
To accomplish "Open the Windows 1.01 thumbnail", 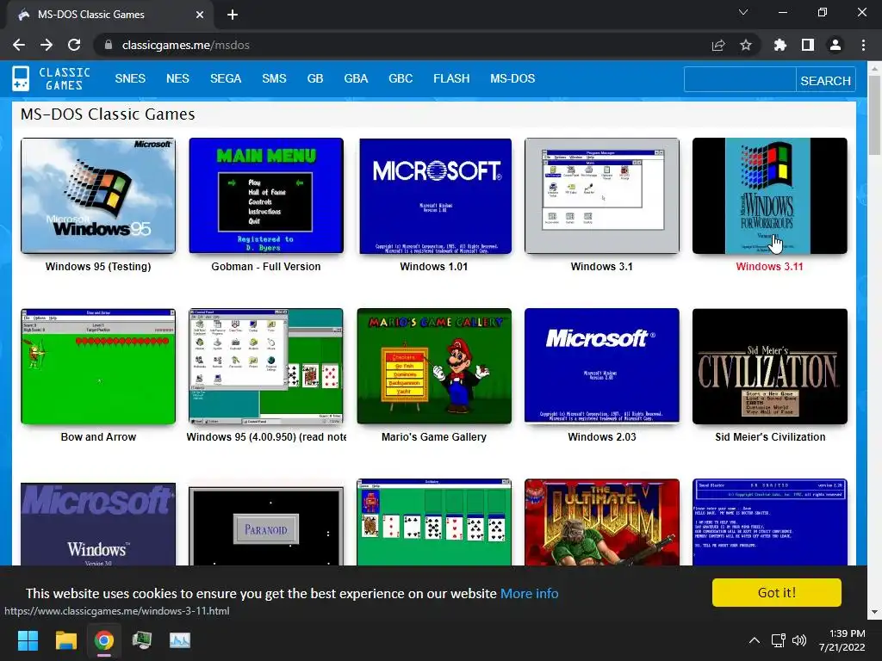I will (x=435, y=195).
